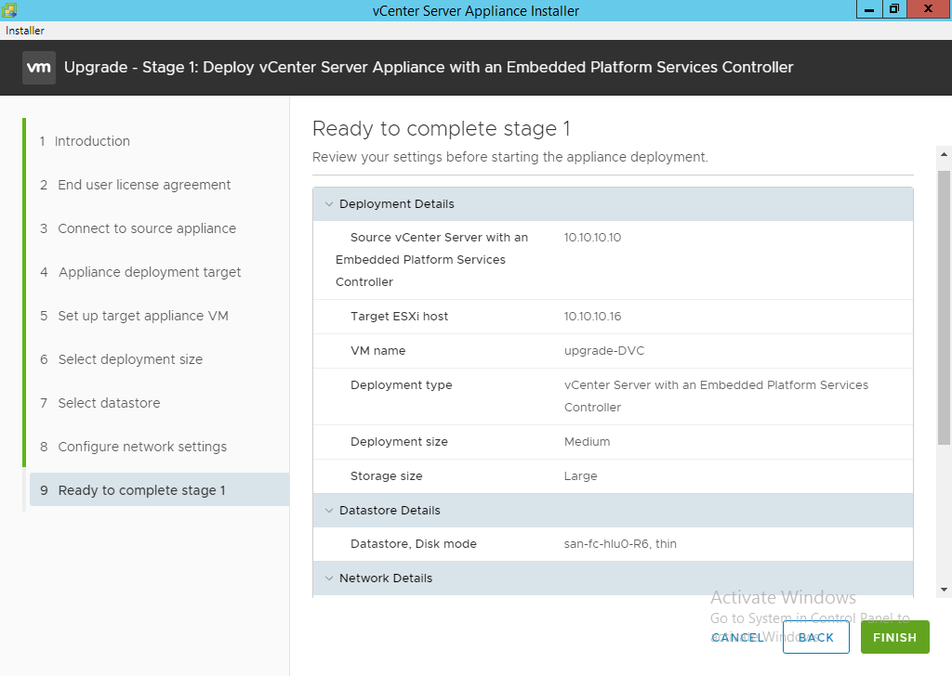This screenshot has height=676, width=952.
Task: Go to step 8 Configure network settings
Action: (x=134, y=447)
